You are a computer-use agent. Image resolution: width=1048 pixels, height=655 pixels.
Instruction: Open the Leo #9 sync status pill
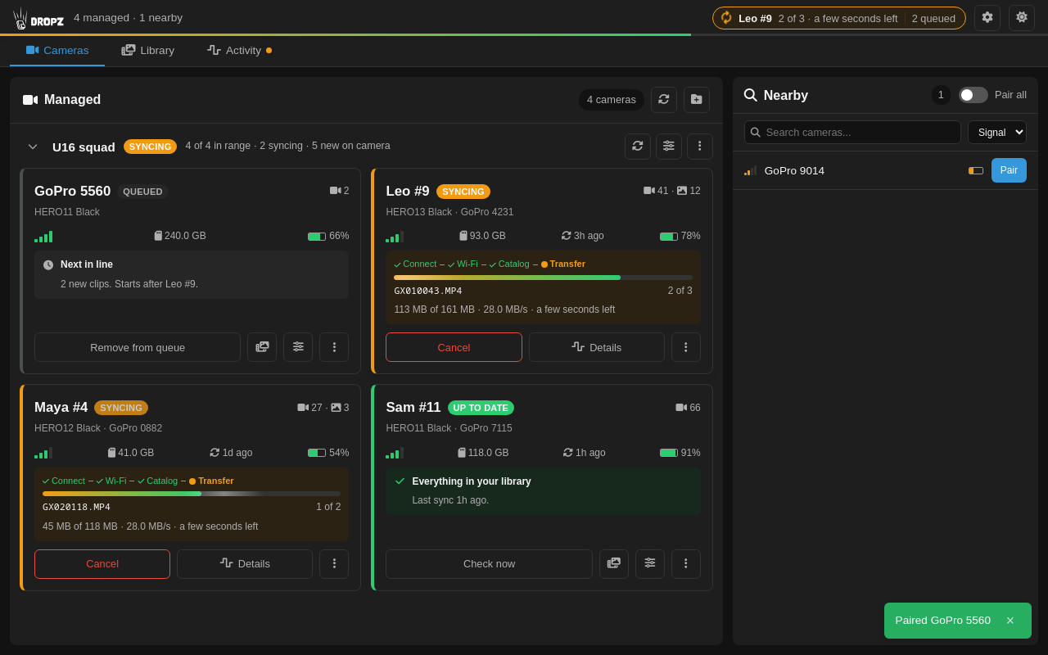click(839, 18)
